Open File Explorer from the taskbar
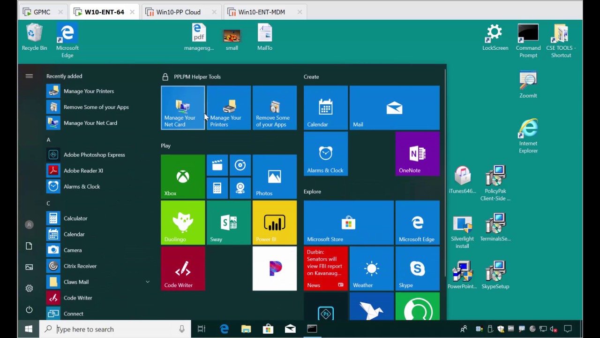The width and height of the screenshot is (600, 338). pos(246,329)
